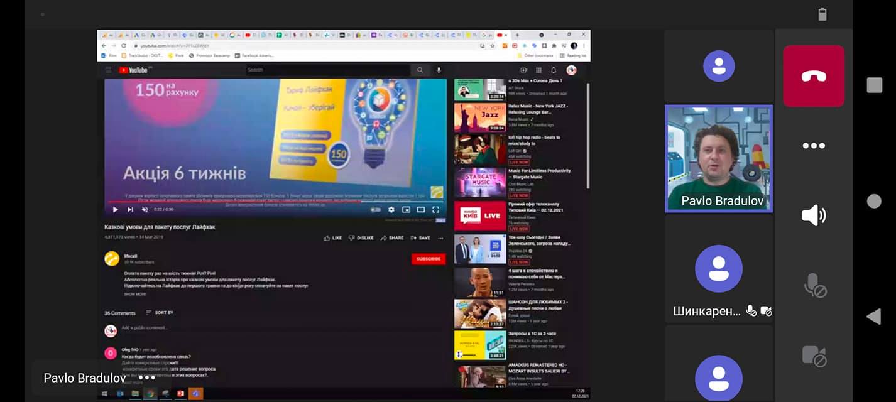Viewport: 896px width, 402px height.
Task: Open the three-dot more options in call controls
Action: pyautogui.click(x=814, y=146)
